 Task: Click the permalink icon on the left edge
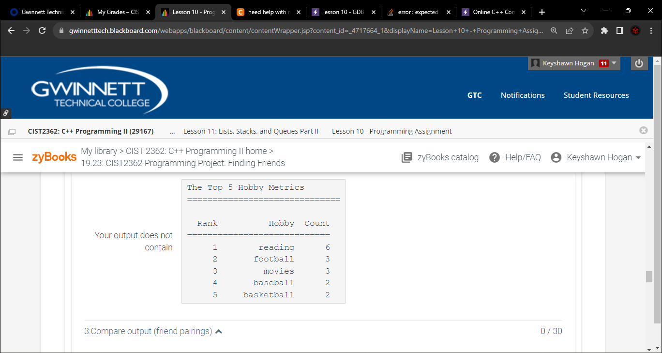6,113
